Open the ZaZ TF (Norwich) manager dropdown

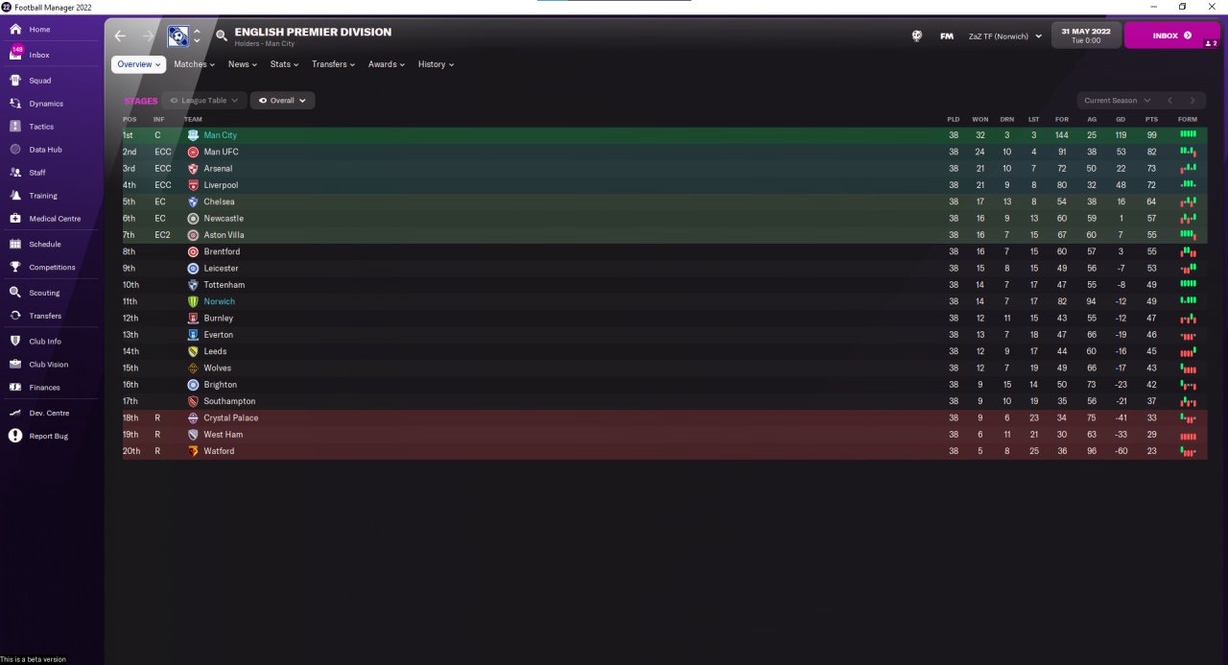click(x=1005, y=36)
